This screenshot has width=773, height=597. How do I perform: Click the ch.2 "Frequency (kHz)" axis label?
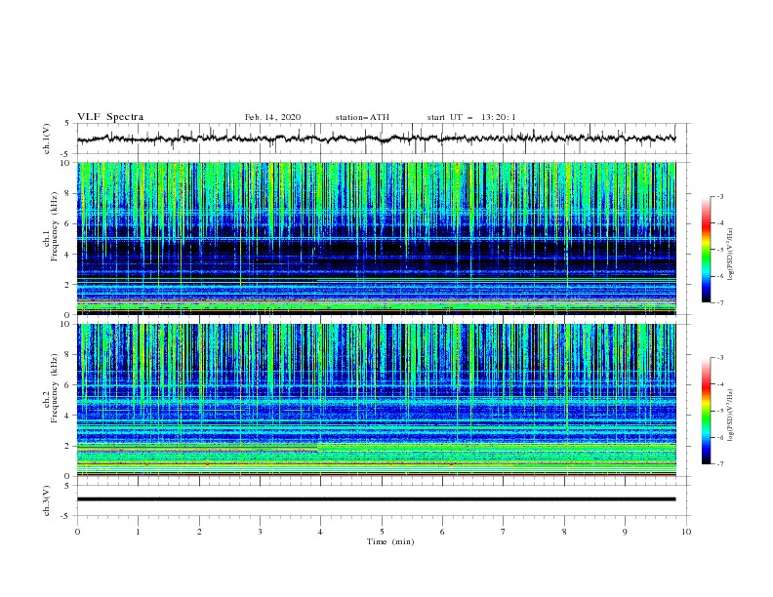[55, 388]
